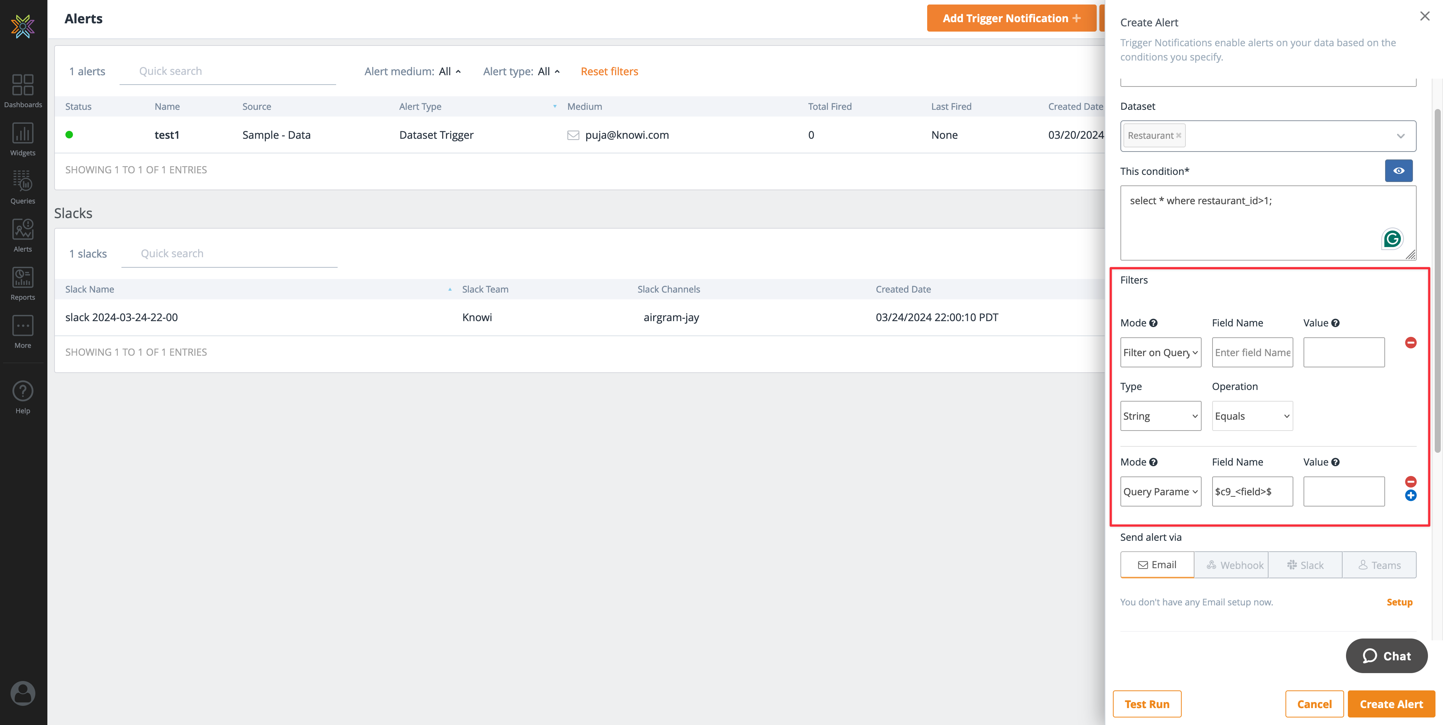Select the Teams alert tab
This screenshot has height=725, width=1443.
(x=1379, y=565)
